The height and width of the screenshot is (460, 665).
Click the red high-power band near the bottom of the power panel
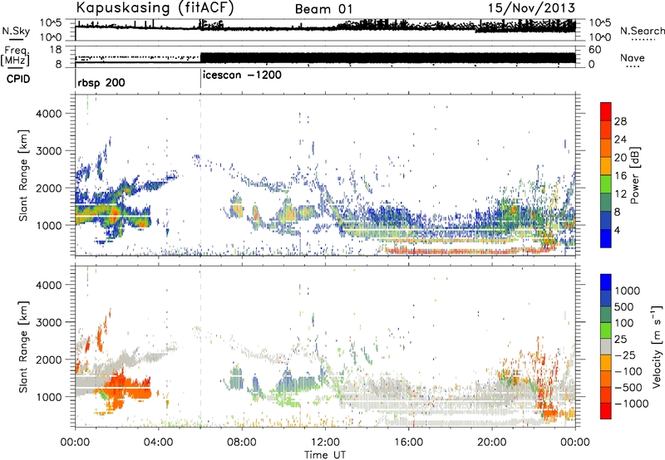pos(469,250)
